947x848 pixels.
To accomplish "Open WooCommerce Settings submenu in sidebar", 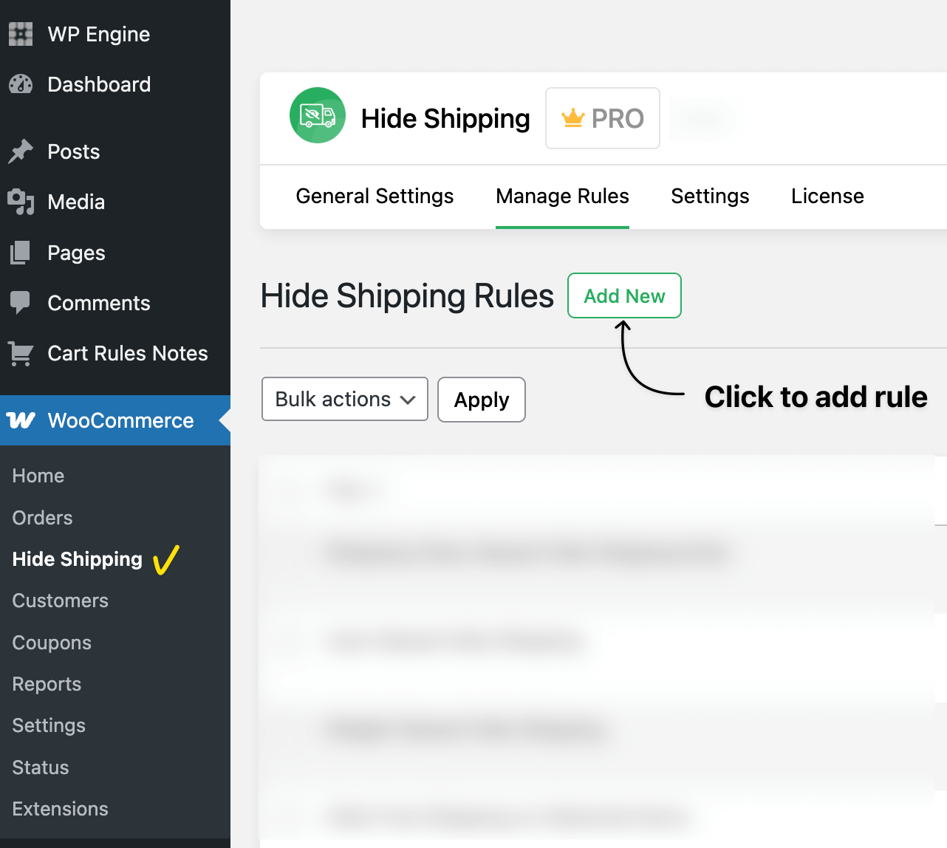I will 49,725.
